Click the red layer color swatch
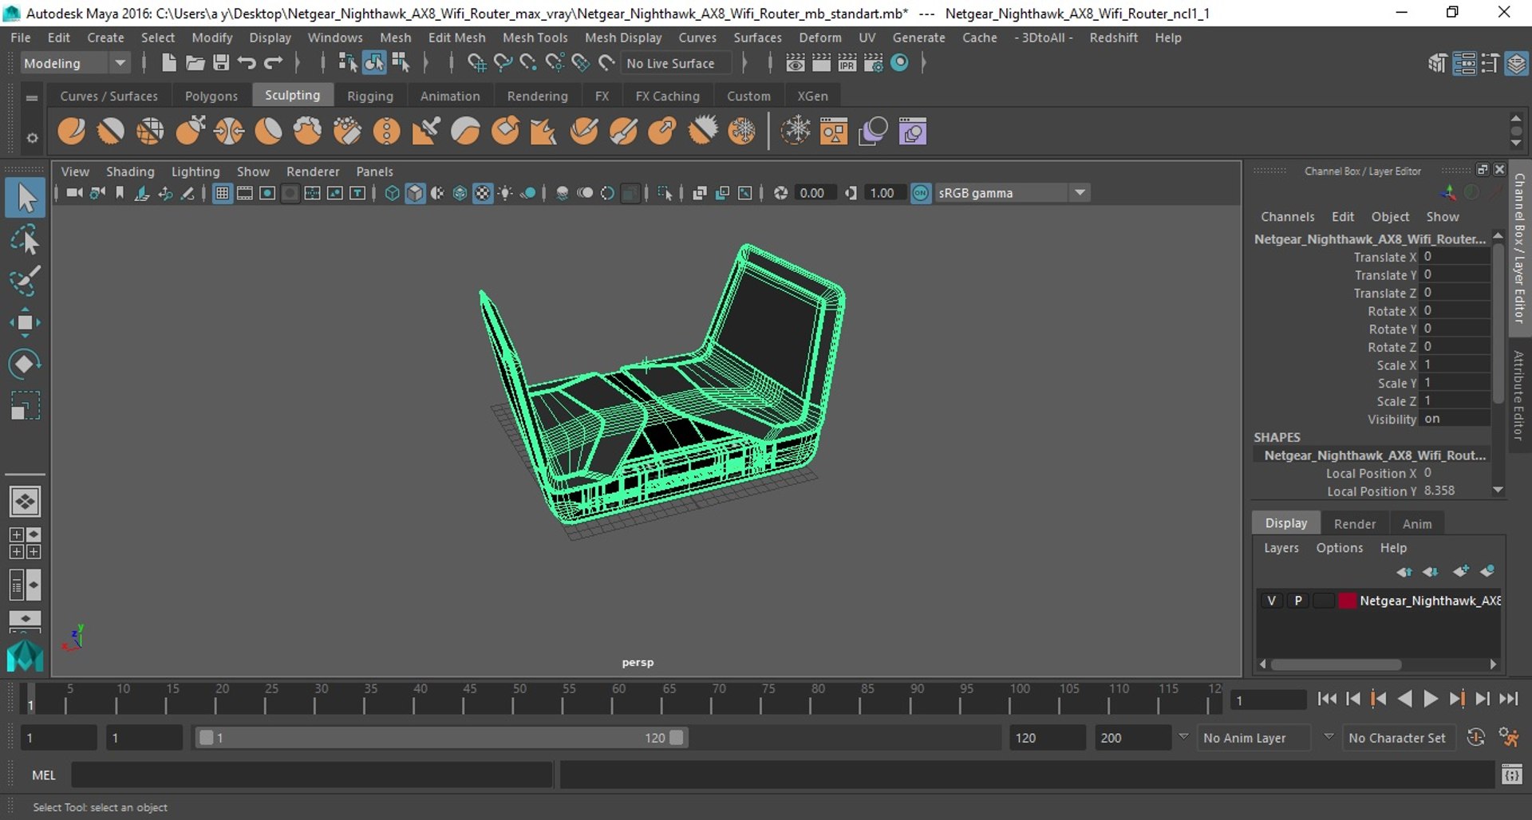 [x=1347, y=601]
